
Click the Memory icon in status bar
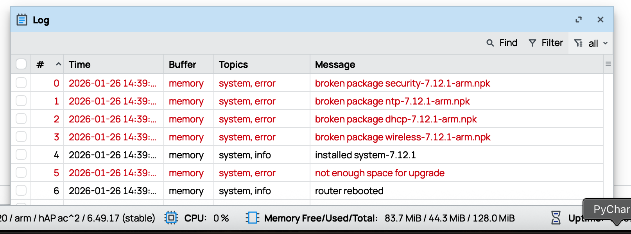[x=253, y=218]
